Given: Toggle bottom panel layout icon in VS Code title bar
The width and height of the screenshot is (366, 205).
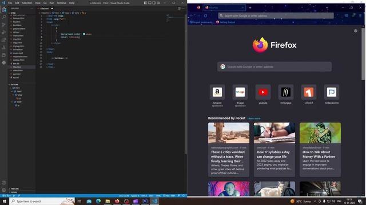Looking at the screenshot, I should 150,3.
